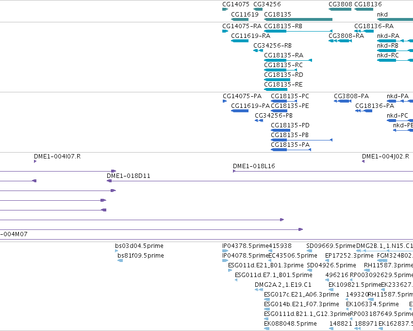Select BAC end DME1-004J02.R
Screen dimensions: 413x331
pyautogui.click(x=386, y=157)
